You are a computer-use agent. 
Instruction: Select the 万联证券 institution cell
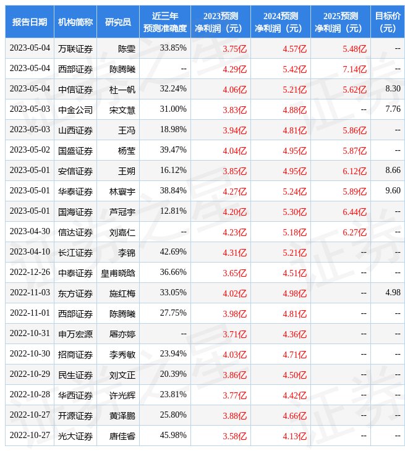[75, 49]
